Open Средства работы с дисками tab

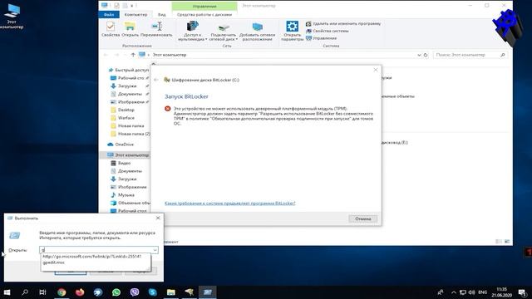204,15
